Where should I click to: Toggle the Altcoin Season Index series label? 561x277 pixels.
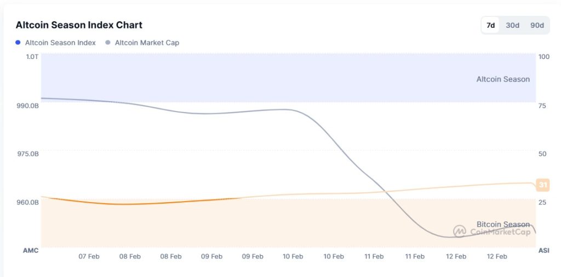click(60, 43)
